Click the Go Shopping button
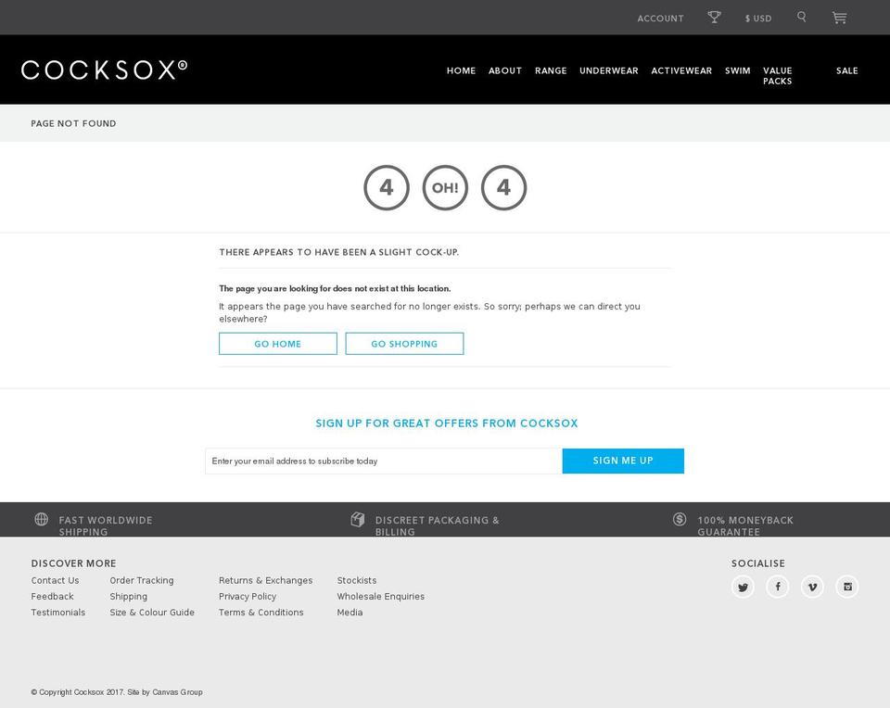Image resolution: width=890 pixels, height=708 pixels. (x=404, y=344)
